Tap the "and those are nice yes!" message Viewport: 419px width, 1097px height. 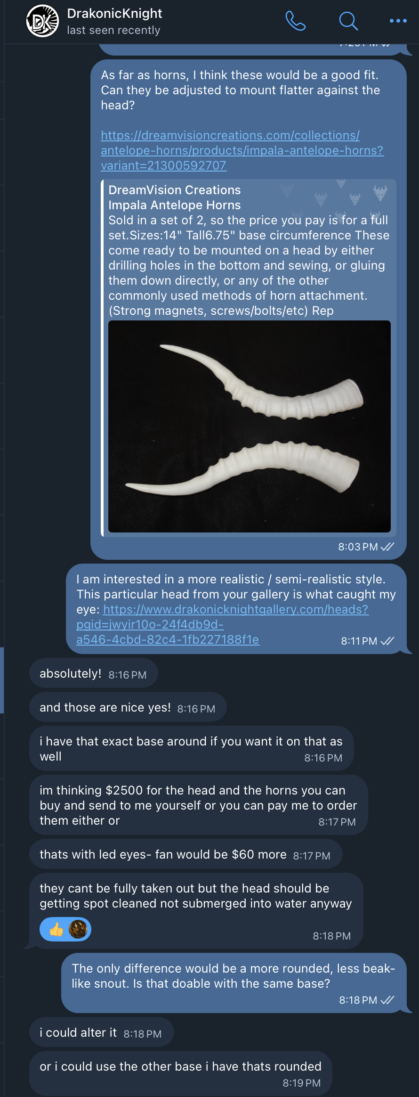click(x=105, y=707)
